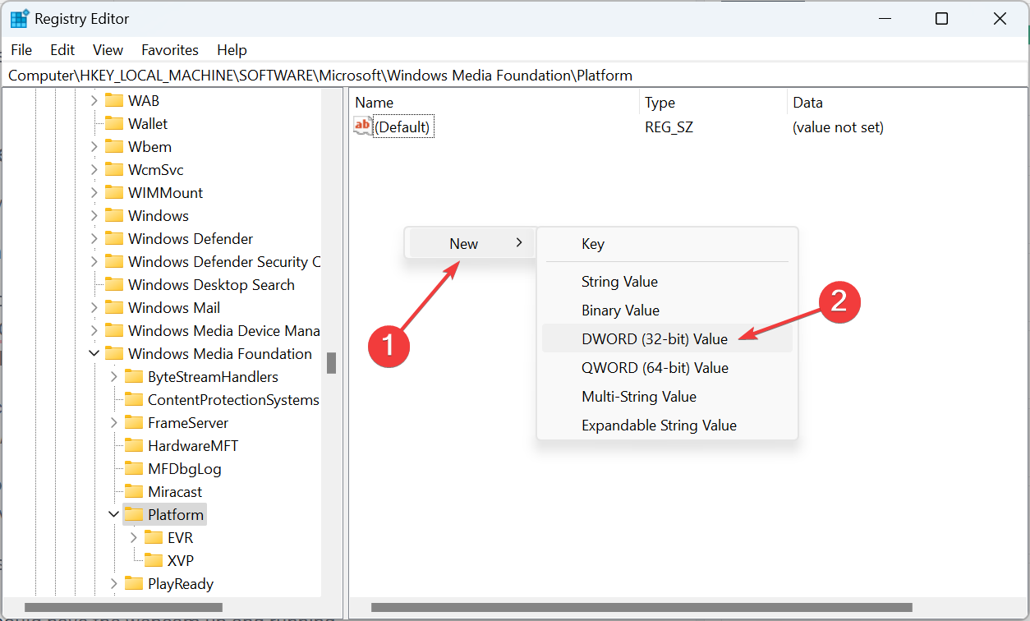Viewport: 1030px width, 621px height.
Task: Maximize the Registry Editor window
Action: pyautogui.click(x=942, y=19)
